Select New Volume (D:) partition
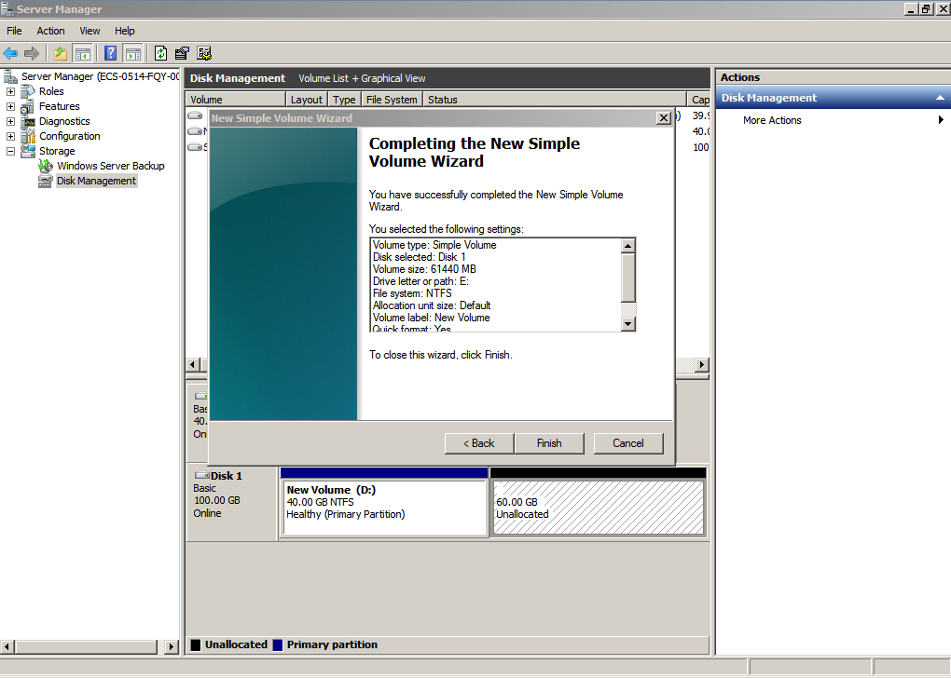Screen dimensions: 951x678 point(384,508)
